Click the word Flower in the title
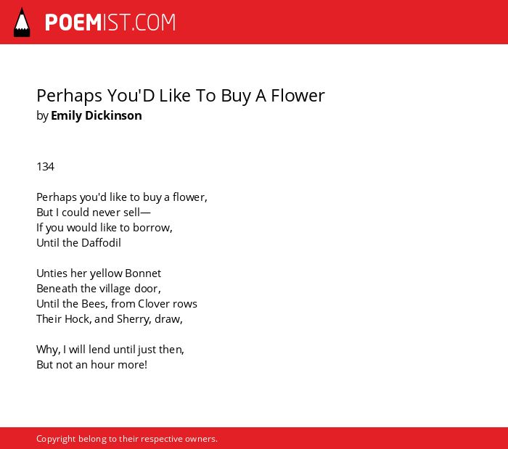Screen dimensions: 508x449 (x=298, y=96)
